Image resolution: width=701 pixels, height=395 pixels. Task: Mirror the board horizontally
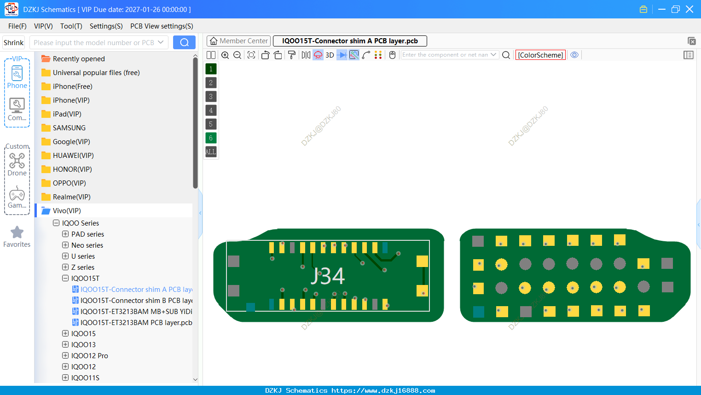(x=306, y=55)
